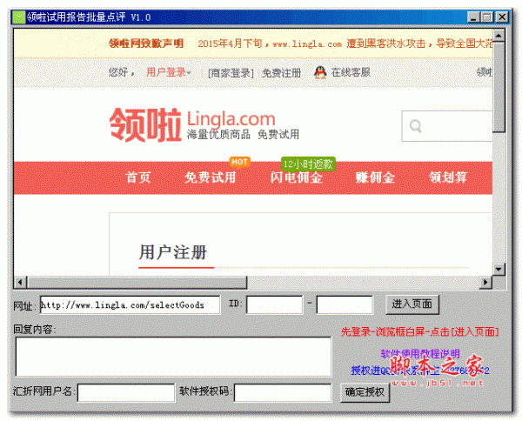The height and width of the screenshot is (421, 522).
Task: Click the vertical scrollbar down arrow
Action: tap(499, 270)
